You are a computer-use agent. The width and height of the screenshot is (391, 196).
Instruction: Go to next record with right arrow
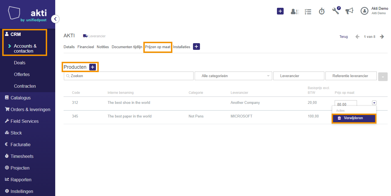382,37
